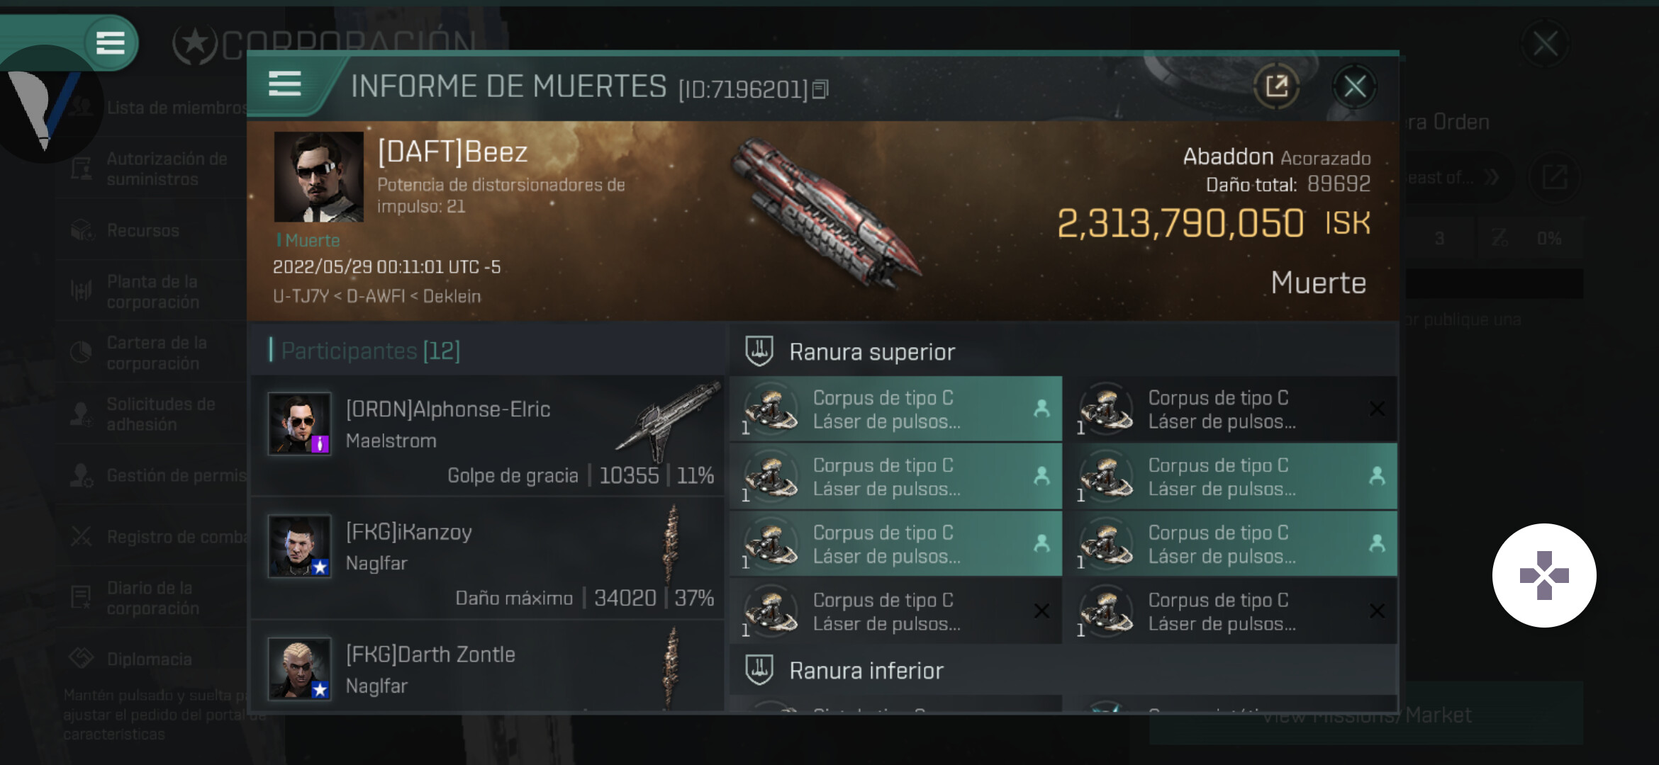Open the main menu button top-left
The height and width of the screenshot is (765, 1659).
click(x=111, y=43)
